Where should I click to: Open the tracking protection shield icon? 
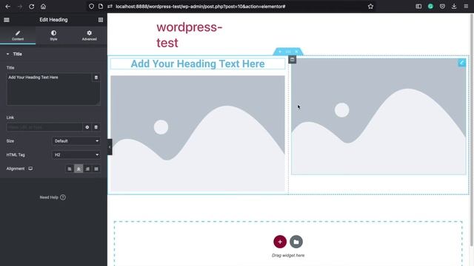[91, 7]
